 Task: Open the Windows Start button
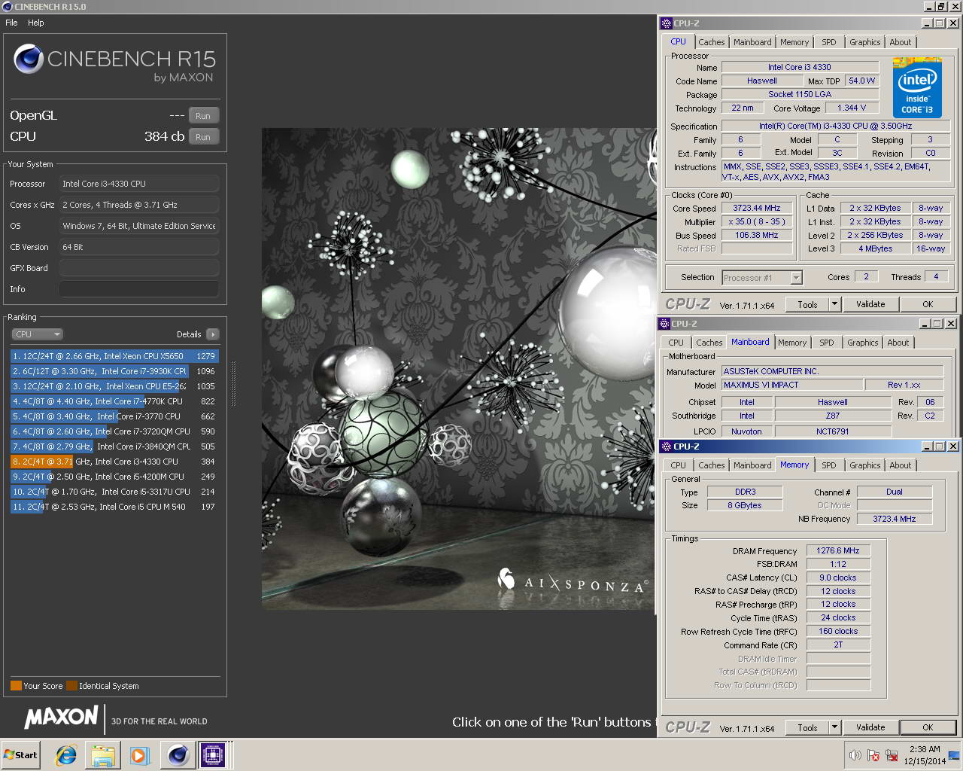[20, 754]
